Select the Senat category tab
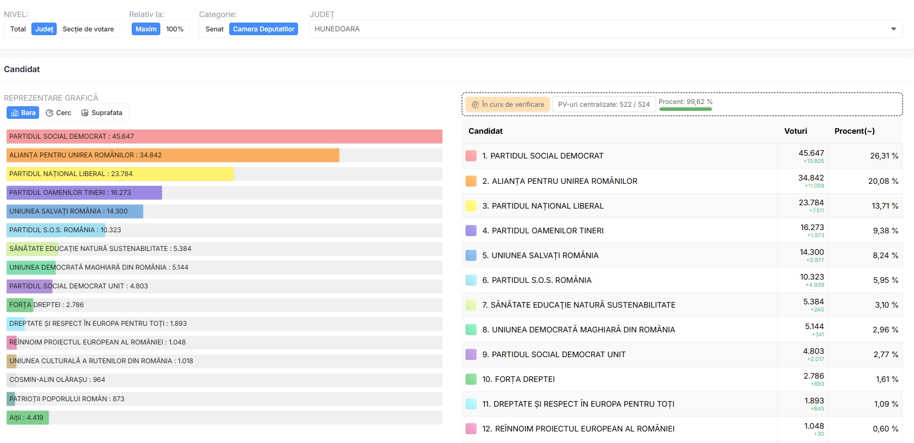The width and height of the screenshot is (914, 443). [x=214, y=29]
